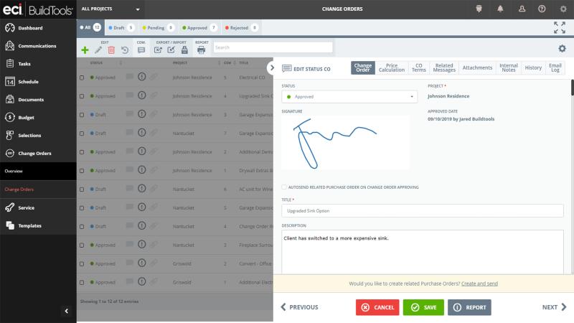Viewport: 574px width, 323px height.
Task: Click the red Cancel button
Action: click(x=377, y=307)
